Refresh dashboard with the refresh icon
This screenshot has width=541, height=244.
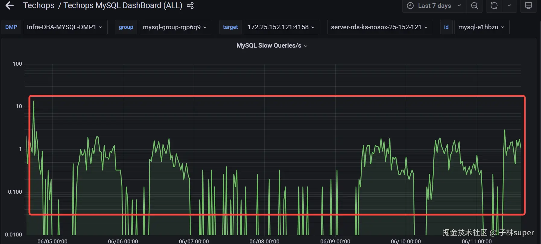tap(494, 6)
